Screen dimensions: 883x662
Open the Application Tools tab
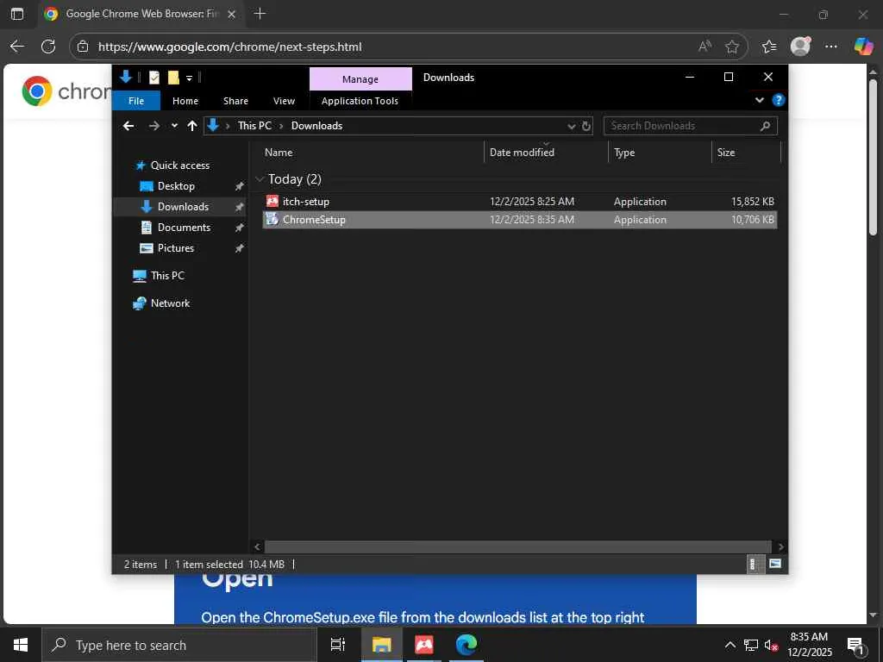tap(360, 101)
